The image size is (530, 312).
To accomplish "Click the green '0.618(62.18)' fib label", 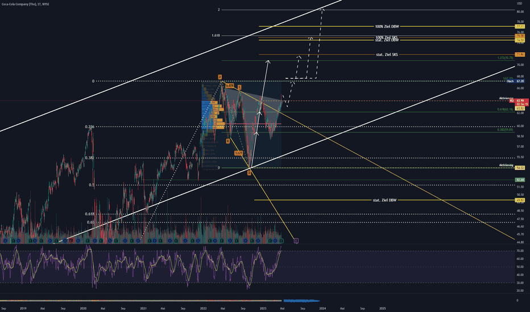I will tap(505, 109).
